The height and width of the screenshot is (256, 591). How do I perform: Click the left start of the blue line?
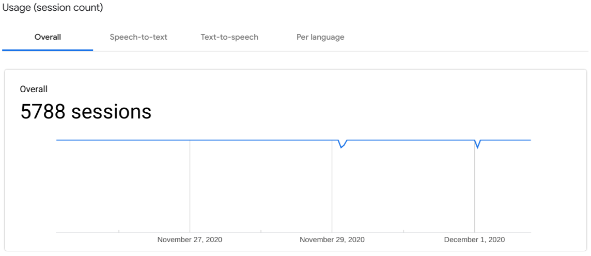(57, 140)
